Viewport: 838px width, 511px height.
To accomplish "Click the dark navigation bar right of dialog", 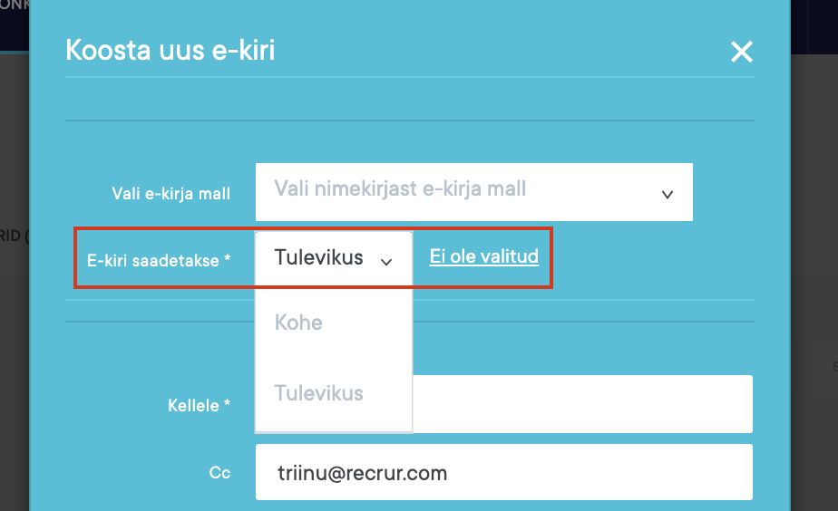I will click(x=814, y=24).
